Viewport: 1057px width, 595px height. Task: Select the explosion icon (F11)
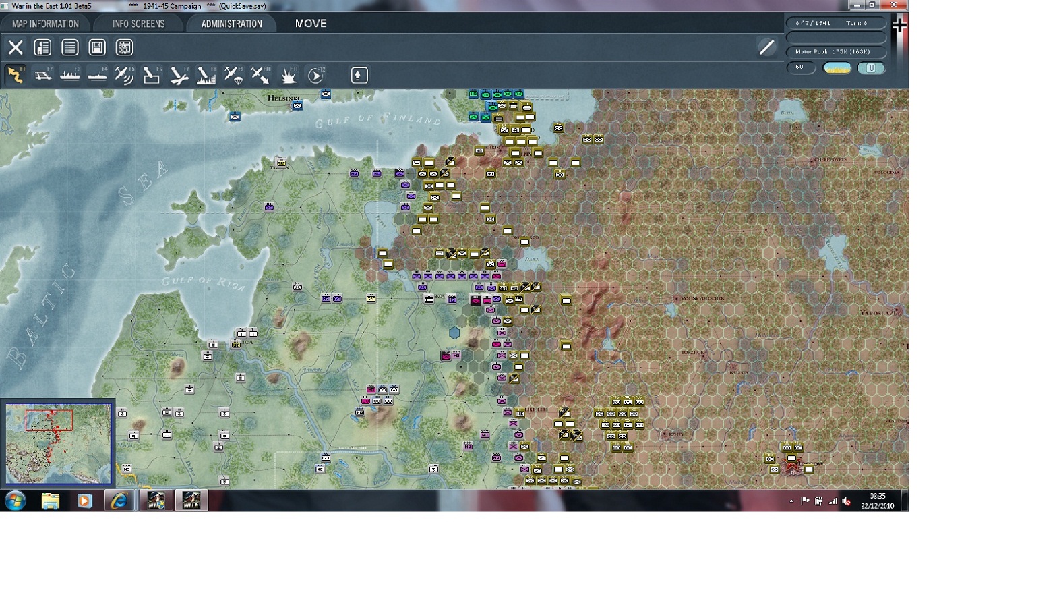pyautogui.click(x=289, y=75)
